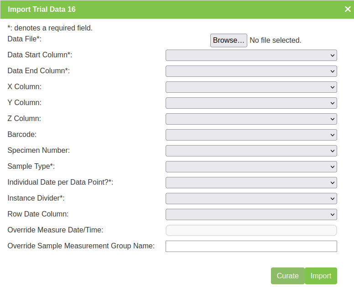
Task: Expand the Instance Divider dropdown
Action: click(x=251, y=199)
